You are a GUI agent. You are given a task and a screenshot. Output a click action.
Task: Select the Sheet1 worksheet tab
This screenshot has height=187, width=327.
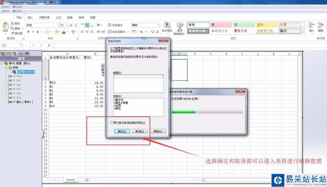point(71,180)
